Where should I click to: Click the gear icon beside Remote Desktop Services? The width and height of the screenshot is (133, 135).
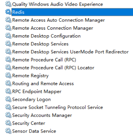(x=8, y=44)
